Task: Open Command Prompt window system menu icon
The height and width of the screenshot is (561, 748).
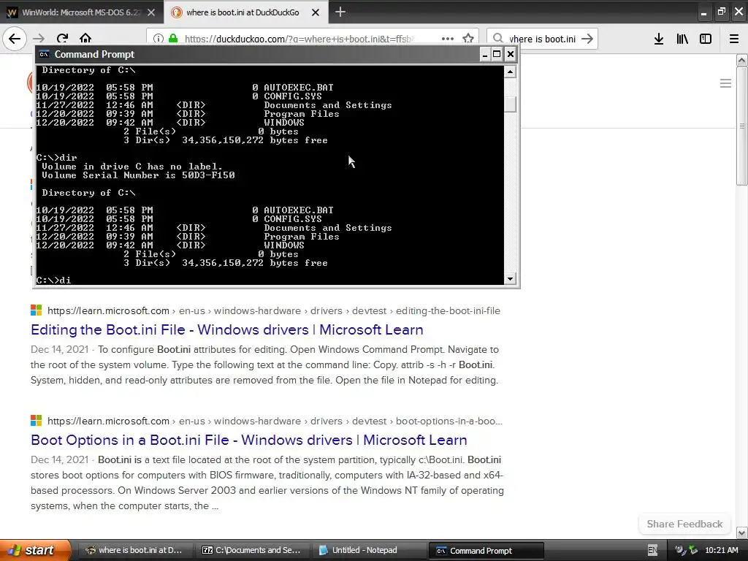Action: pyautogui.click(x=44, y=54)
